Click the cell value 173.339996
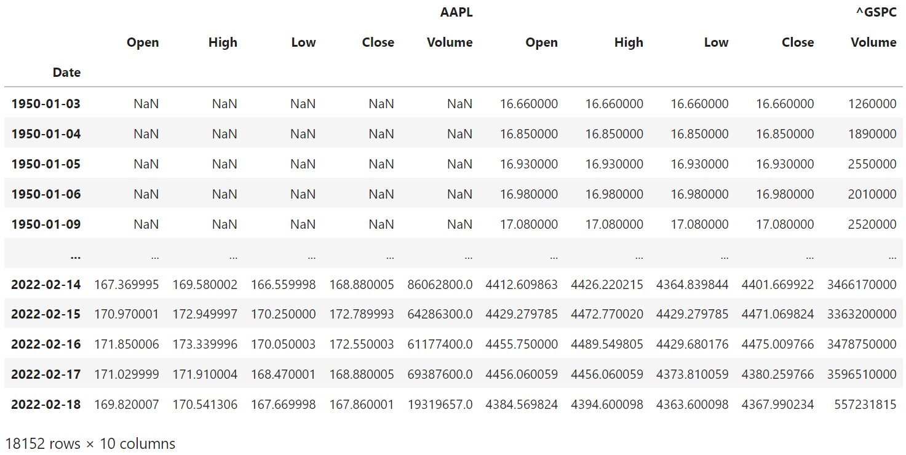 (205, 344)
